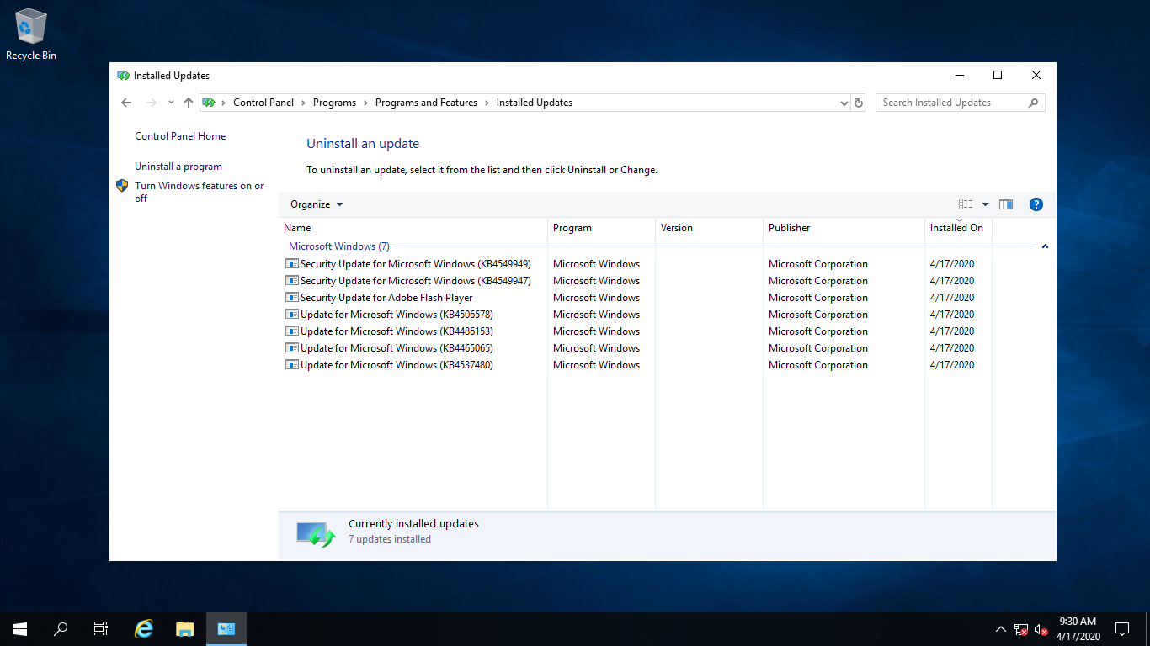
Task: Open the Control Panel Home link
Action: pyautogui.click(x=180, y=136)
